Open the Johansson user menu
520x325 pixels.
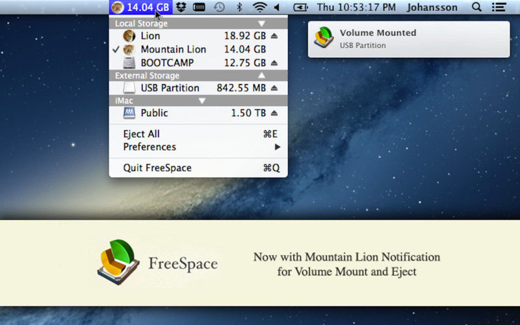pos(432,7)
